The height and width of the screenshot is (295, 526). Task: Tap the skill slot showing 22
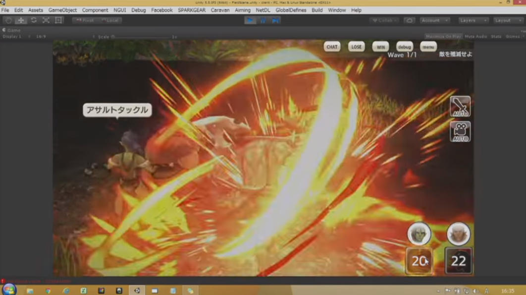[x=458, y=261]
